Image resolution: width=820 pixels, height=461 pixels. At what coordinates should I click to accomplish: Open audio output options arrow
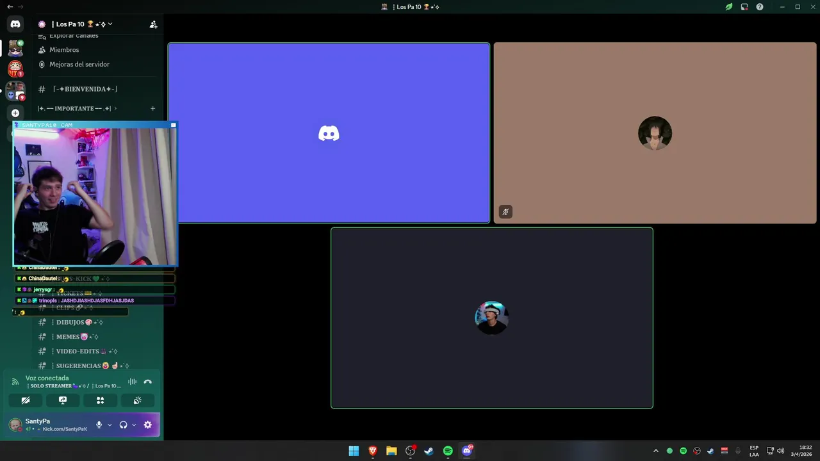[134, 425]
